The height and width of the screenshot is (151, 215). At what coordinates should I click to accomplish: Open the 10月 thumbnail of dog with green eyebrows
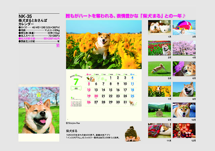[184, 110]
